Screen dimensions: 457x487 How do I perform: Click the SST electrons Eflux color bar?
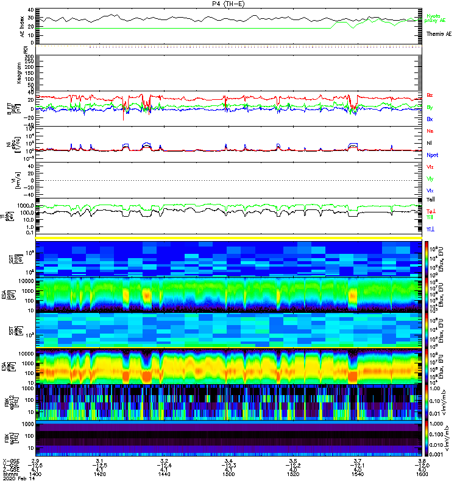[x=426, y=330]
